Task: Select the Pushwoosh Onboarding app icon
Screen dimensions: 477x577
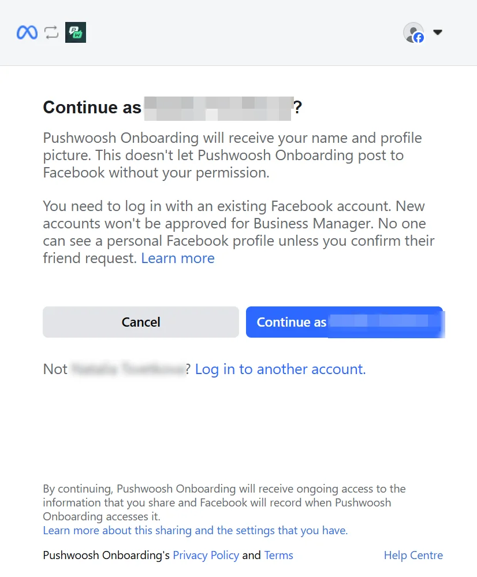Action: point(75,32)
